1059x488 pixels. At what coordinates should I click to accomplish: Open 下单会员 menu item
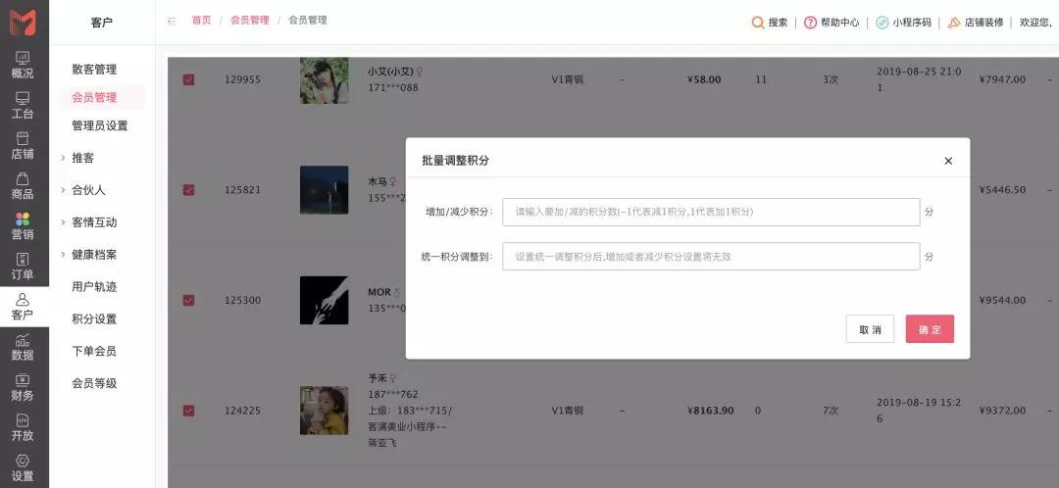point(94,351)
